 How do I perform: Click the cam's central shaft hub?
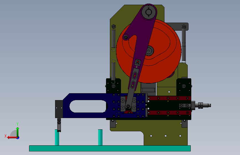[149, 51]
